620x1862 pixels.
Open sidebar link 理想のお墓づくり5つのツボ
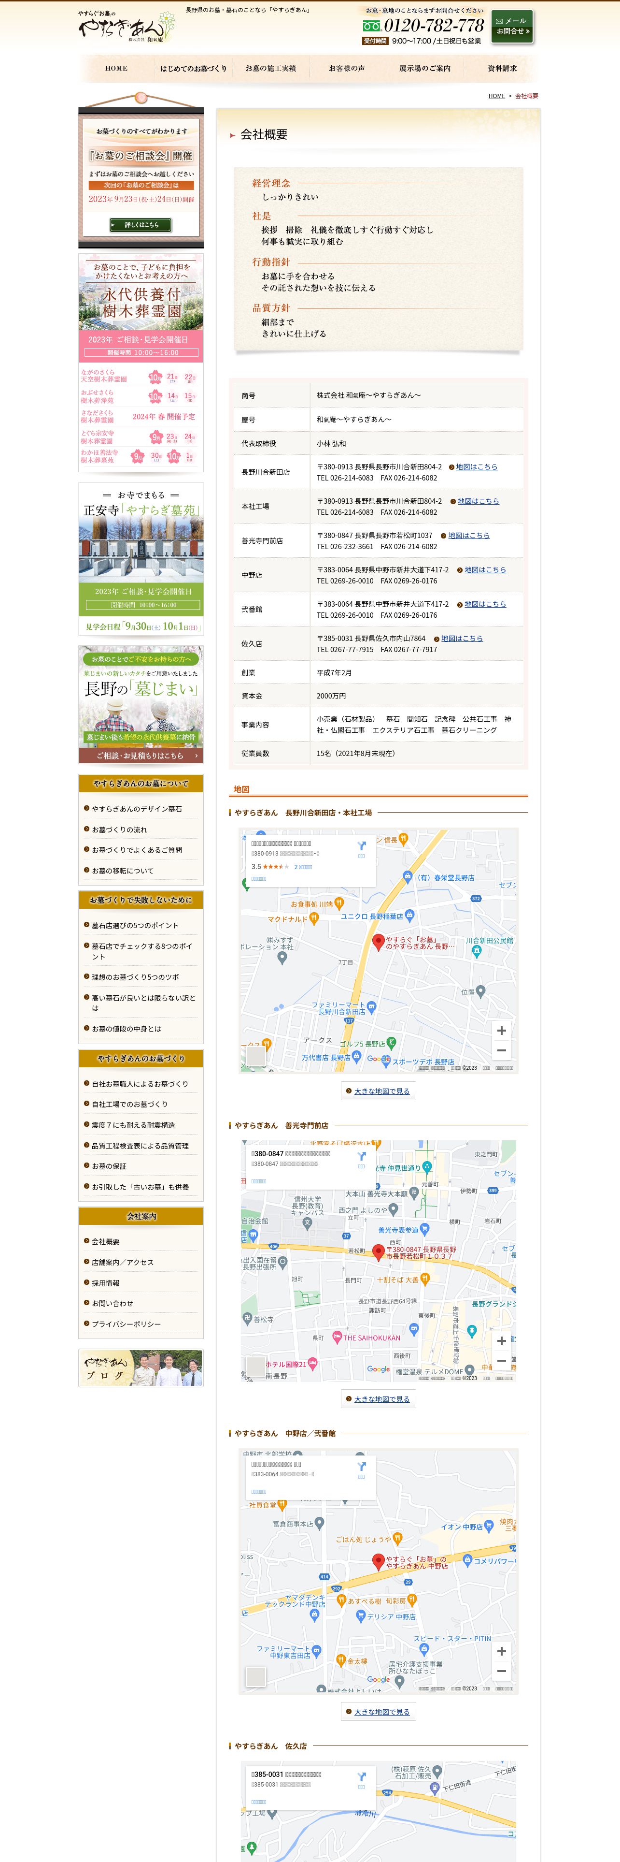[x=135, y=977]
